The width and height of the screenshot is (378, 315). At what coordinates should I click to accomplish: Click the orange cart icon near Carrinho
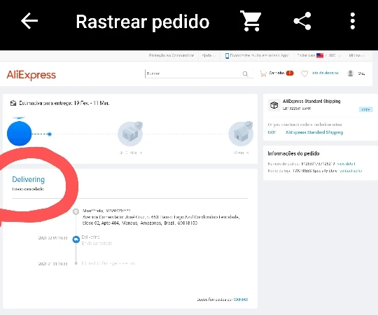coord(263,73)
